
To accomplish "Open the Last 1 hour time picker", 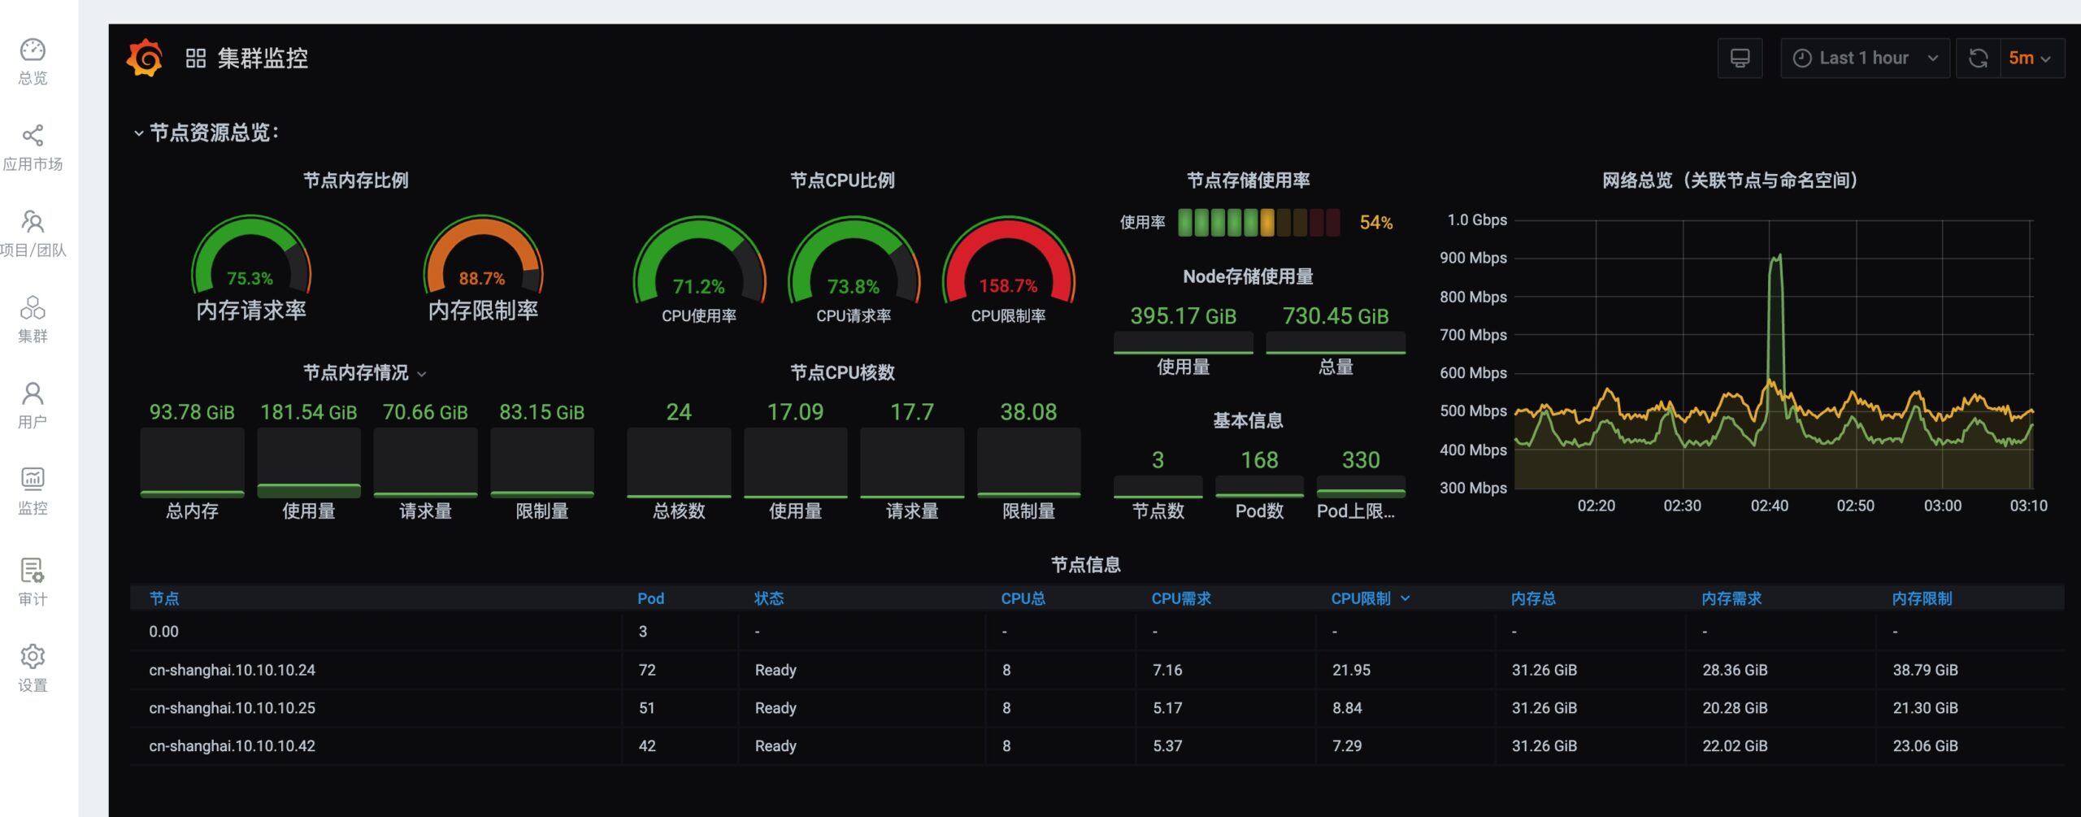I will (x=1865, y=59).
